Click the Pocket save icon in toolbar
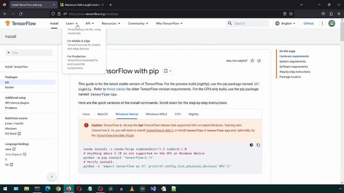 tap(323, 14)
